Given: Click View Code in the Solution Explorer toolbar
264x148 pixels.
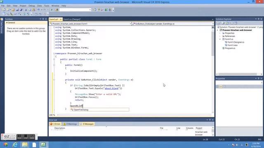Looking at the screenshot, I should pos(232,23).
